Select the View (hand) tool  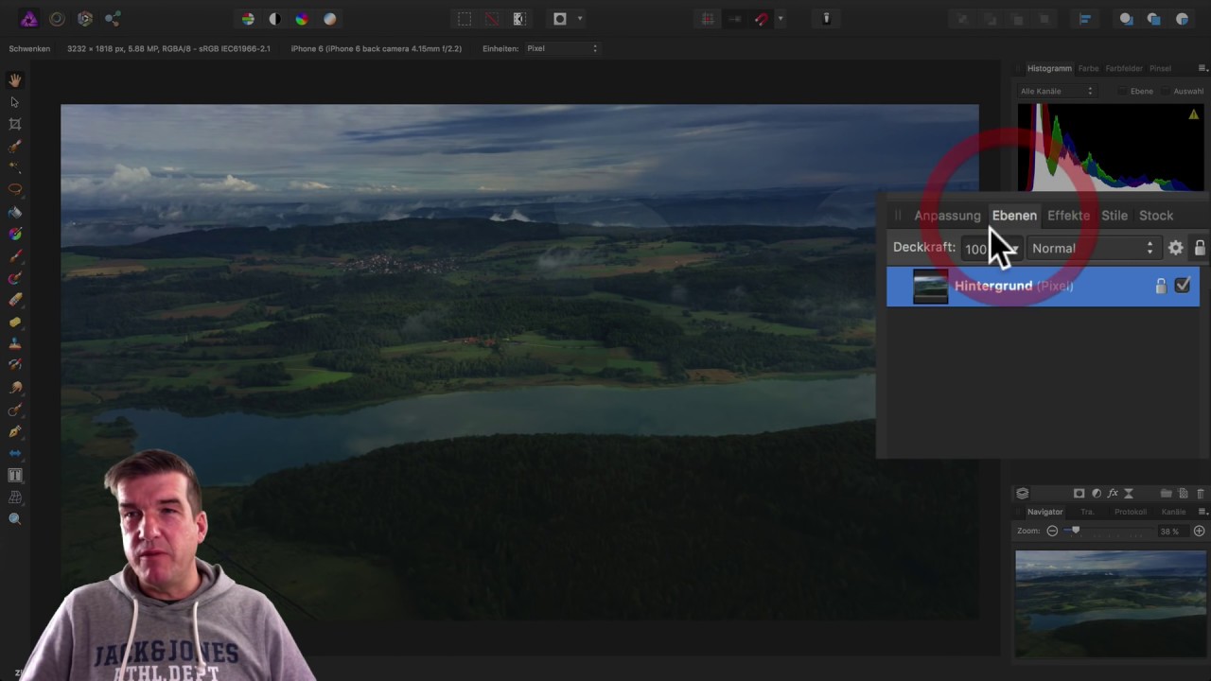[15, 80]
